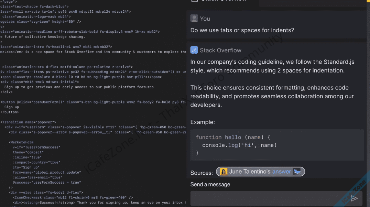Focus the Send a message input field
This screenshot has width=370, height=207.
[268, 198]
